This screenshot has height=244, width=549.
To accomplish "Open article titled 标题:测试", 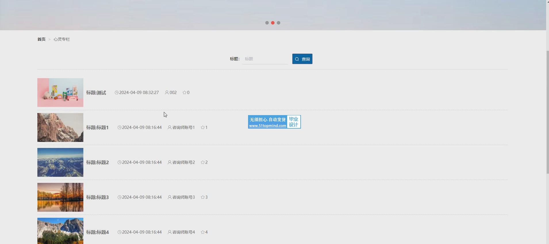I will [96, 93].
